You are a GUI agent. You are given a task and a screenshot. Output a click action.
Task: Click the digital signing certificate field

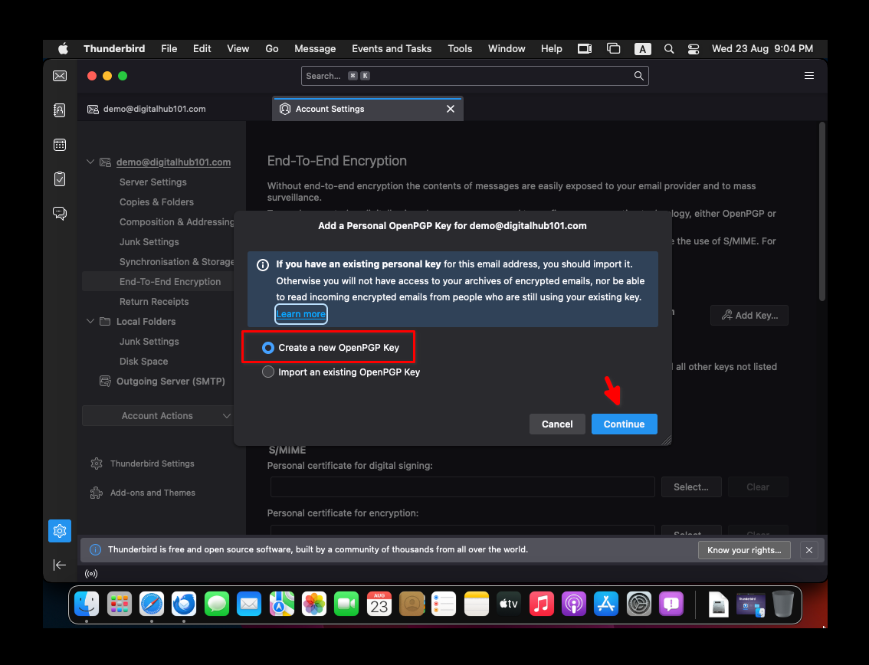pyautogui.click(x=463, y=487)
